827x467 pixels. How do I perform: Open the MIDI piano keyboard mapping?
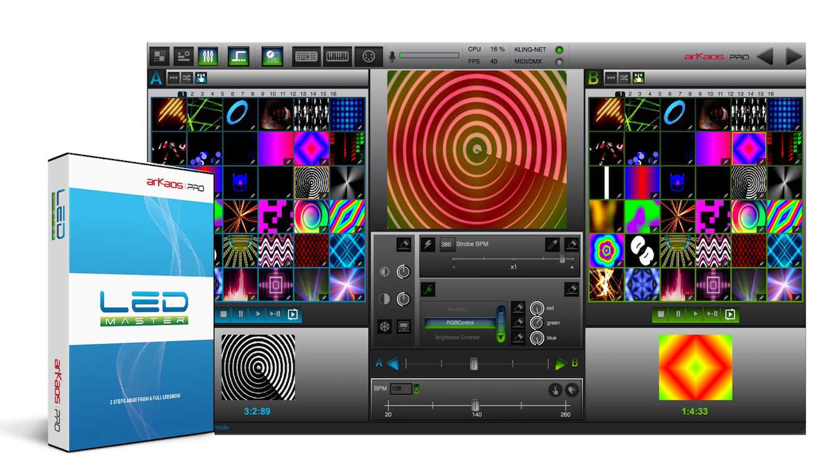pos(337,56)
